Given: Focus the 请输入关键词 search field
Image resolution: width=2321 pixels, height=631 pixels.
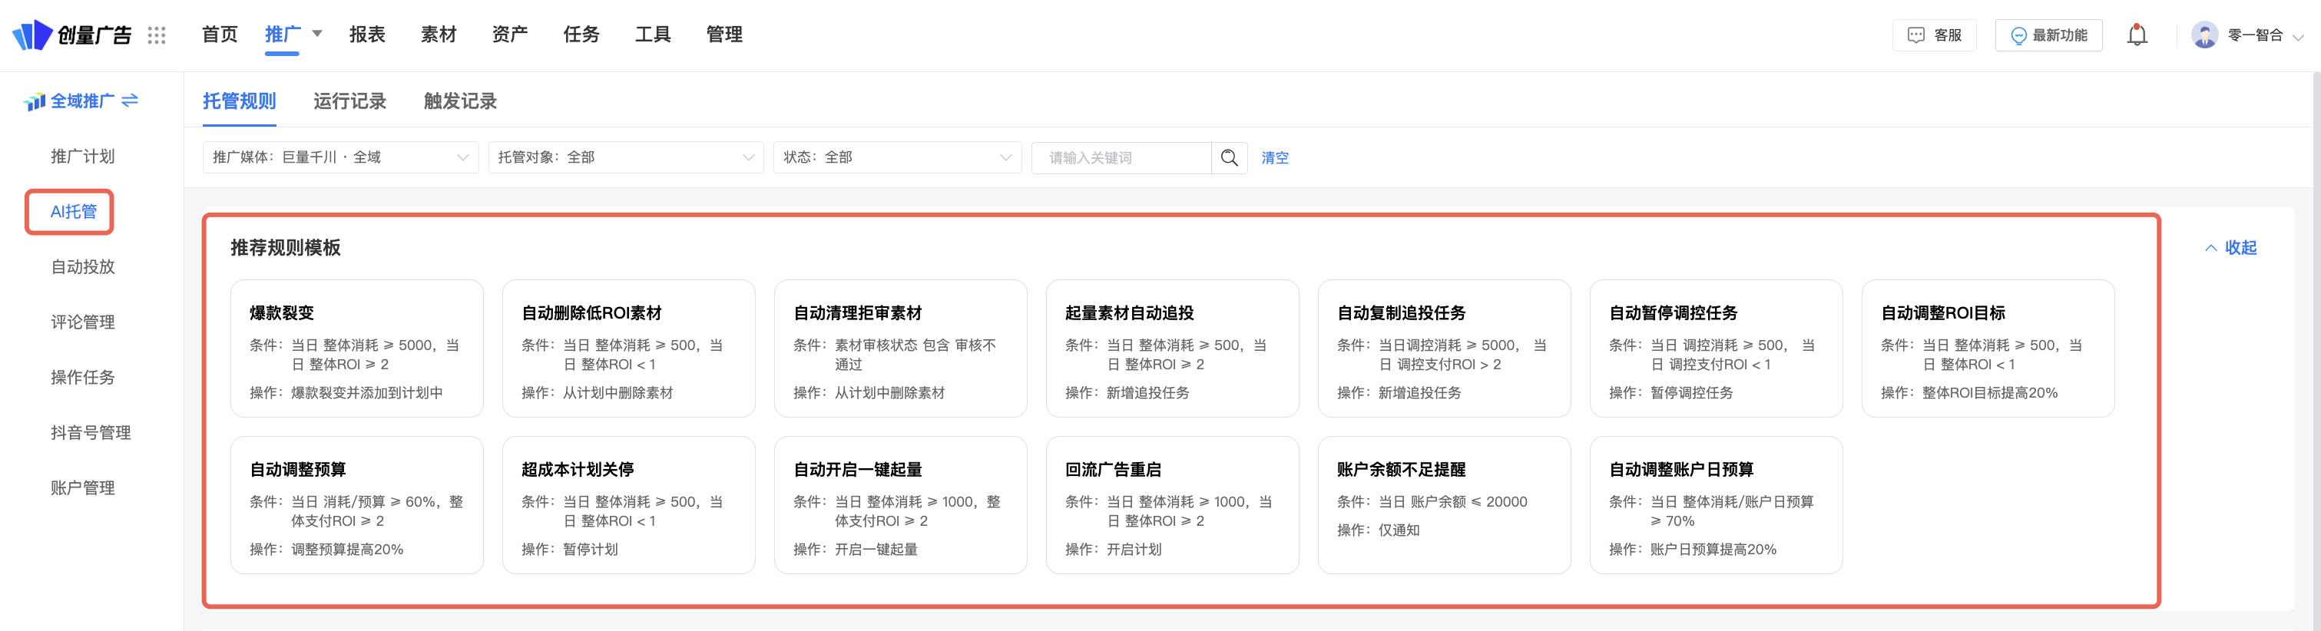Looking at the screenshot, I should [1122, 157].
